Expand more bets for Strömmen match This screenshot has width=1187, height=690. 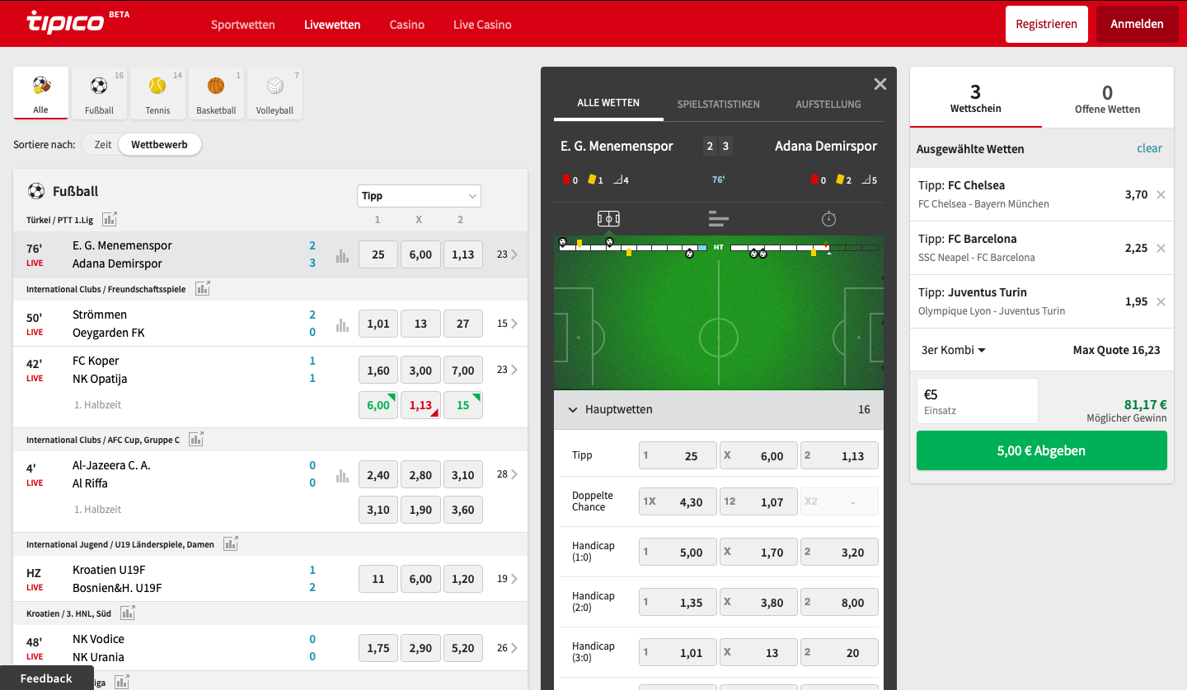pos(508,324)
